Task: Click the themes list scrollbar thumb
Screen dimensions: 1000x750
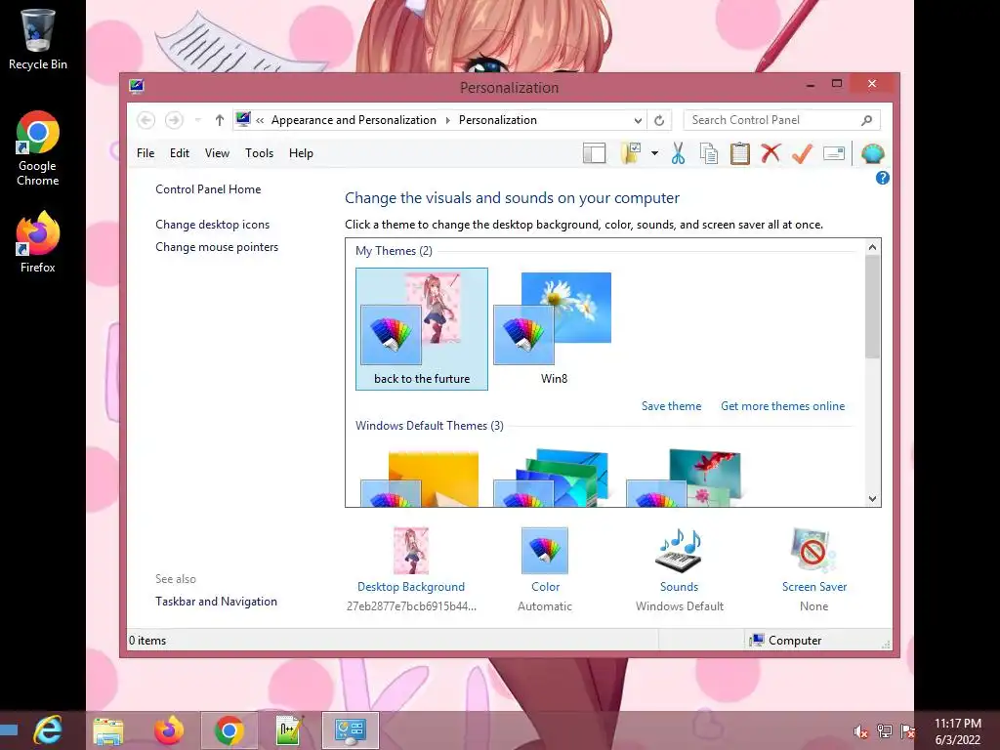Action: coord(872,307)
